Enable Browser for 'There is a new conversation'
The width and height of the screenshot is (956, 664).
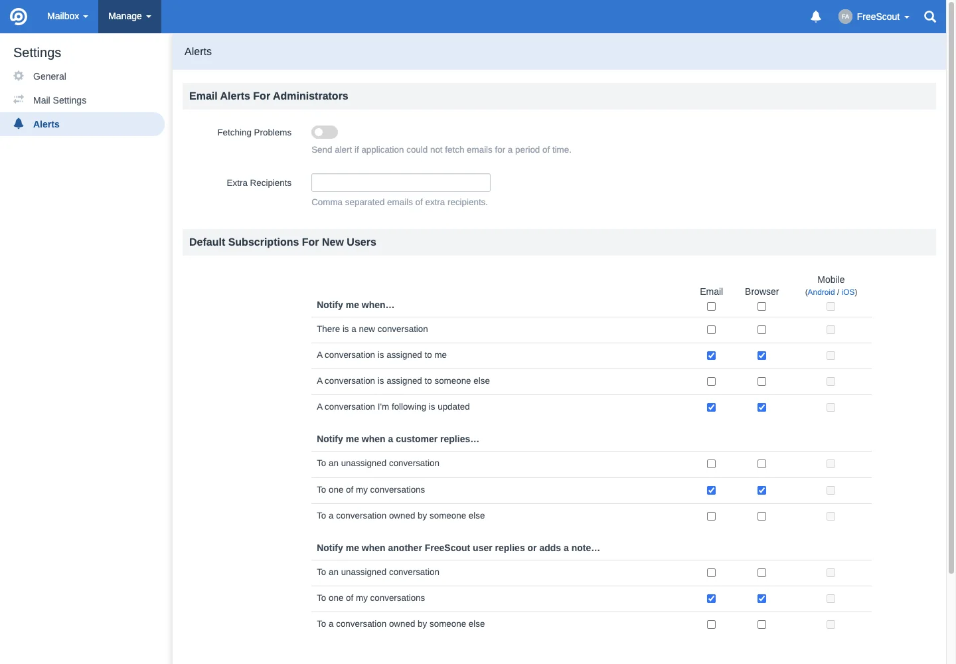761,330
